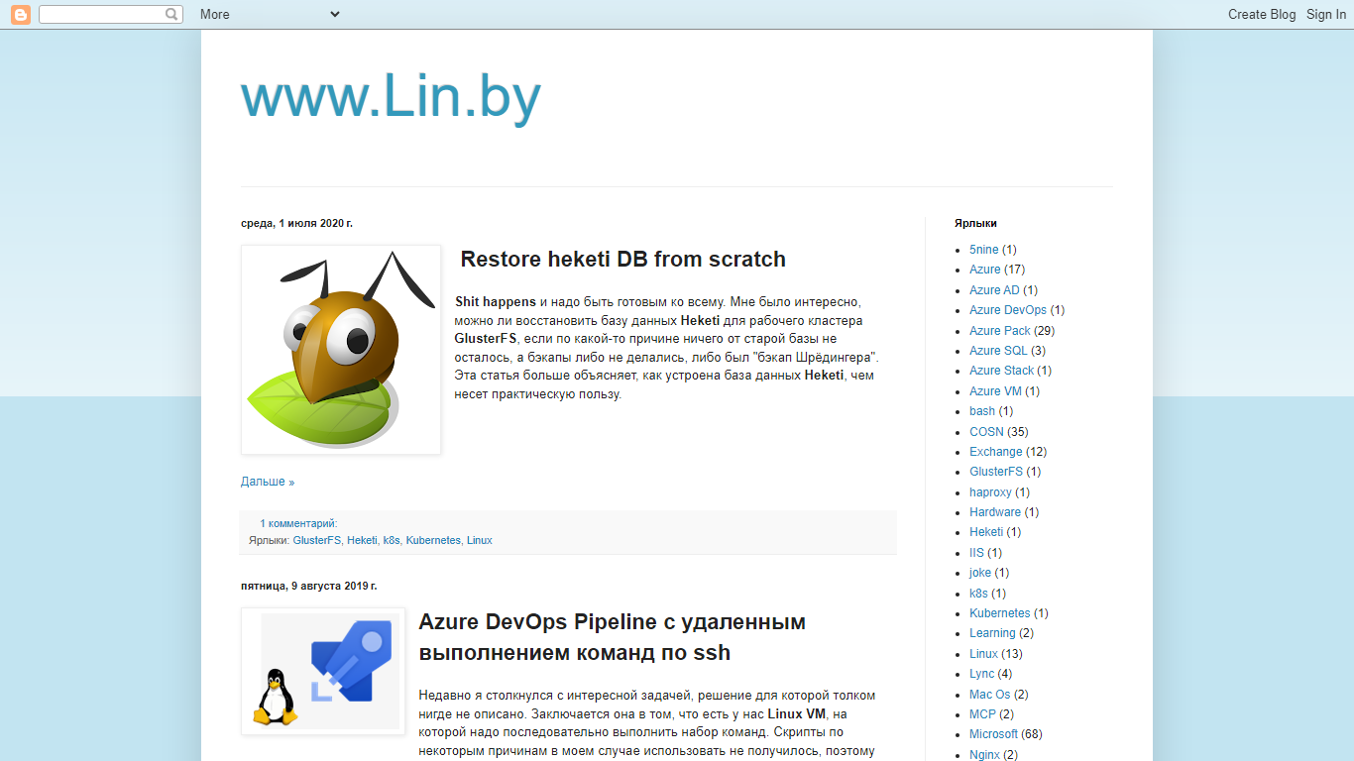Open the Azure VM sidebar label
This screenshot has height=761, width=1354.
pos(995,391)
